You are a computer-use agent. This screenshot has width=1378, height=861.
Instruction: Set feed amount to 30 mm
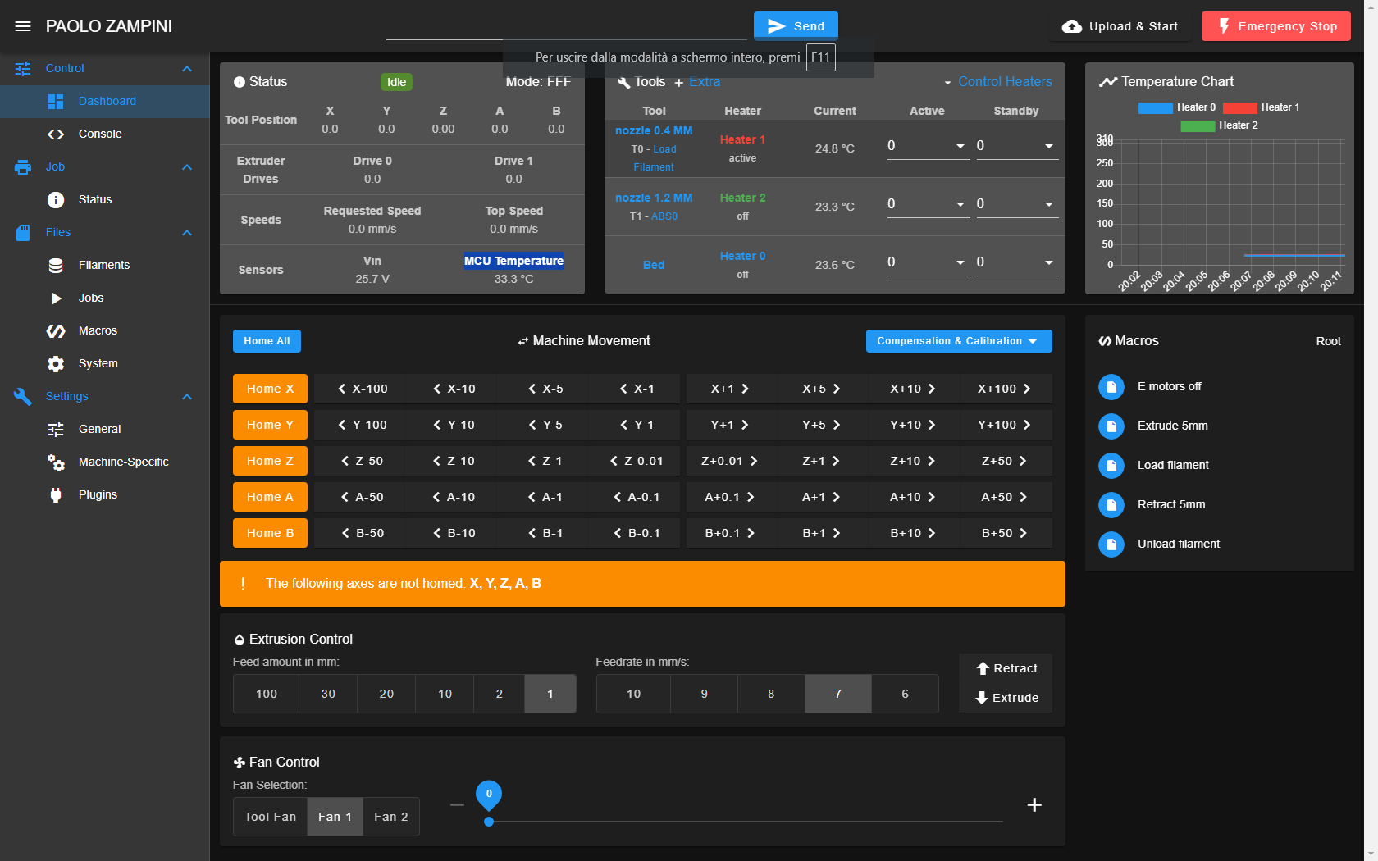pyautogui.click(x=328, y=694)
